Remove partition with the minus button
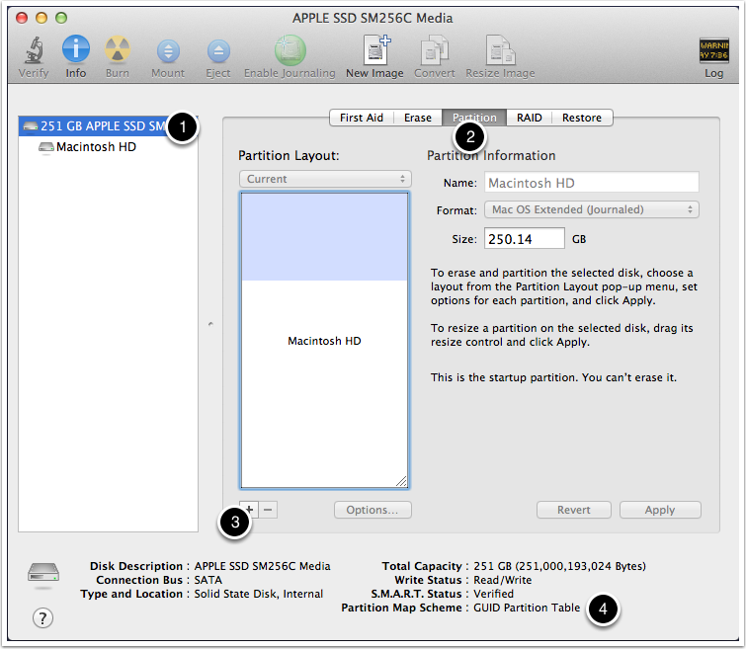 click(268, 510)
